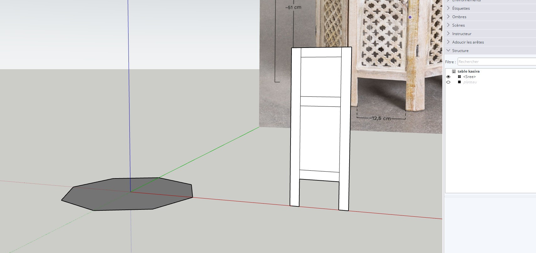Click the purple diamond marker on the photo

coord(410,17)
